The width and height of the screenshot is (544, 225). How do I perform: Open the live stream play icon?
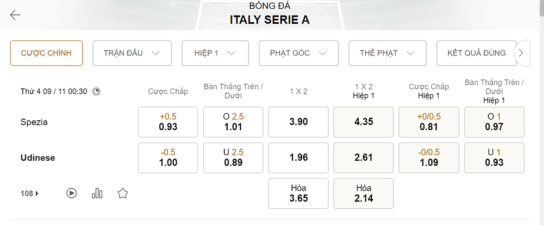click(x=72, y=193)
